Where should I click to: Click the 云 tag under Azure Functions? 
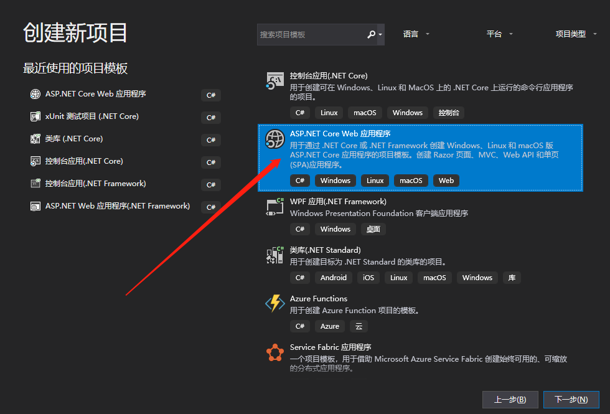pyautogui.click(x=359, y=326)
